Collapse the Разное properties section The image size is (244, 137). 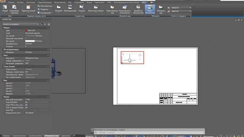pos(48,97)
